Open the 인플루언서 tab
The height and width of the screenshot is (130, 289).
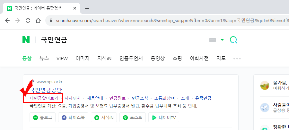(x=131, y=59)
